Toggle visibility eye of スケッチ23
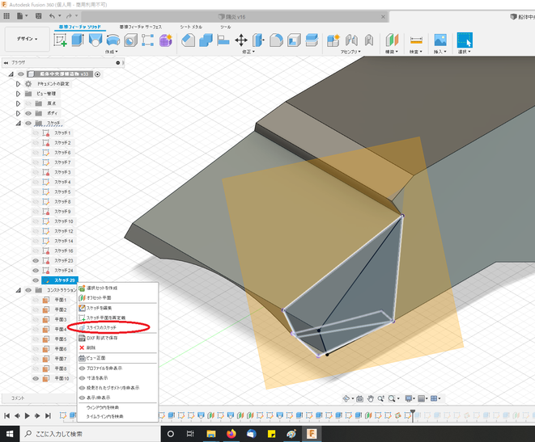Image resolution: width=535 pixels, height=442 pixels. tap(36, 260)
